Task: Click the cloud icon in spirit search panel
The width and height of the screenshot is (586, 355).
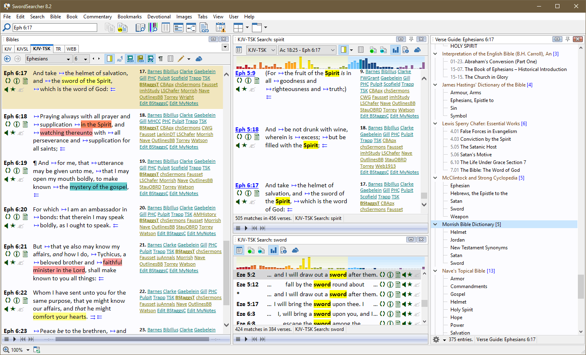Action: 417,50
